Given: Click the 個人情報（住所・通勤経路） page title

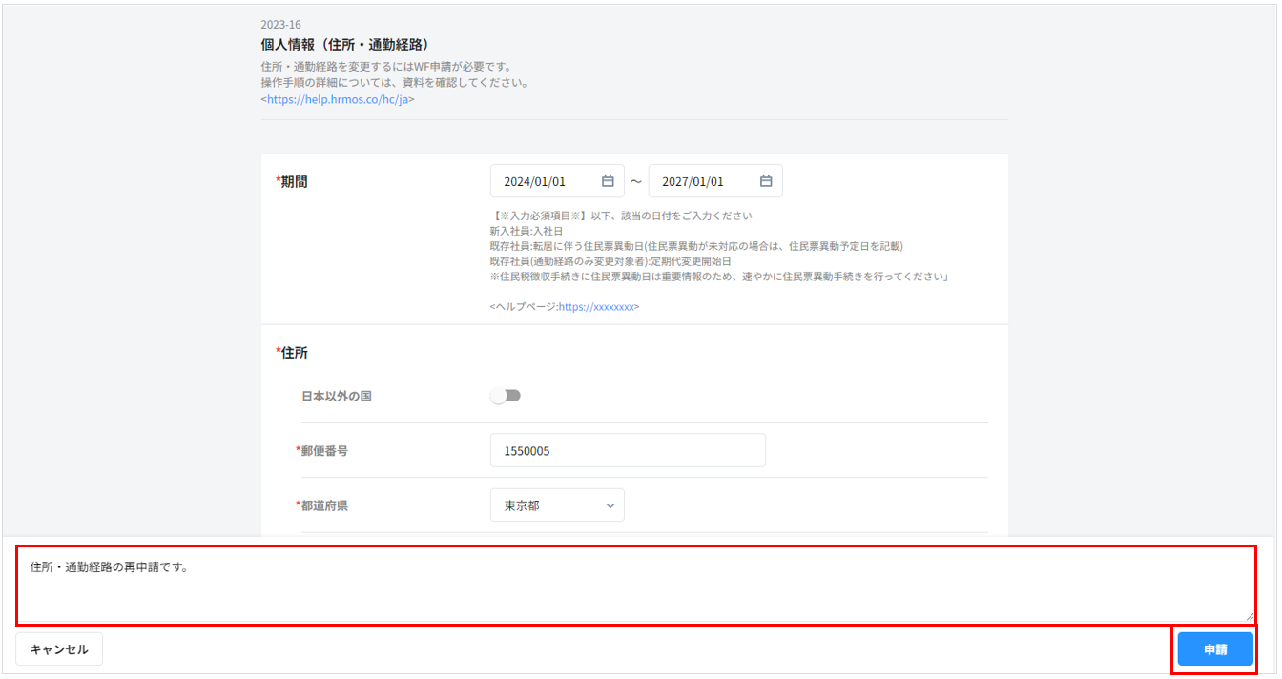Looking at the screenshot, I should [344, 45].
